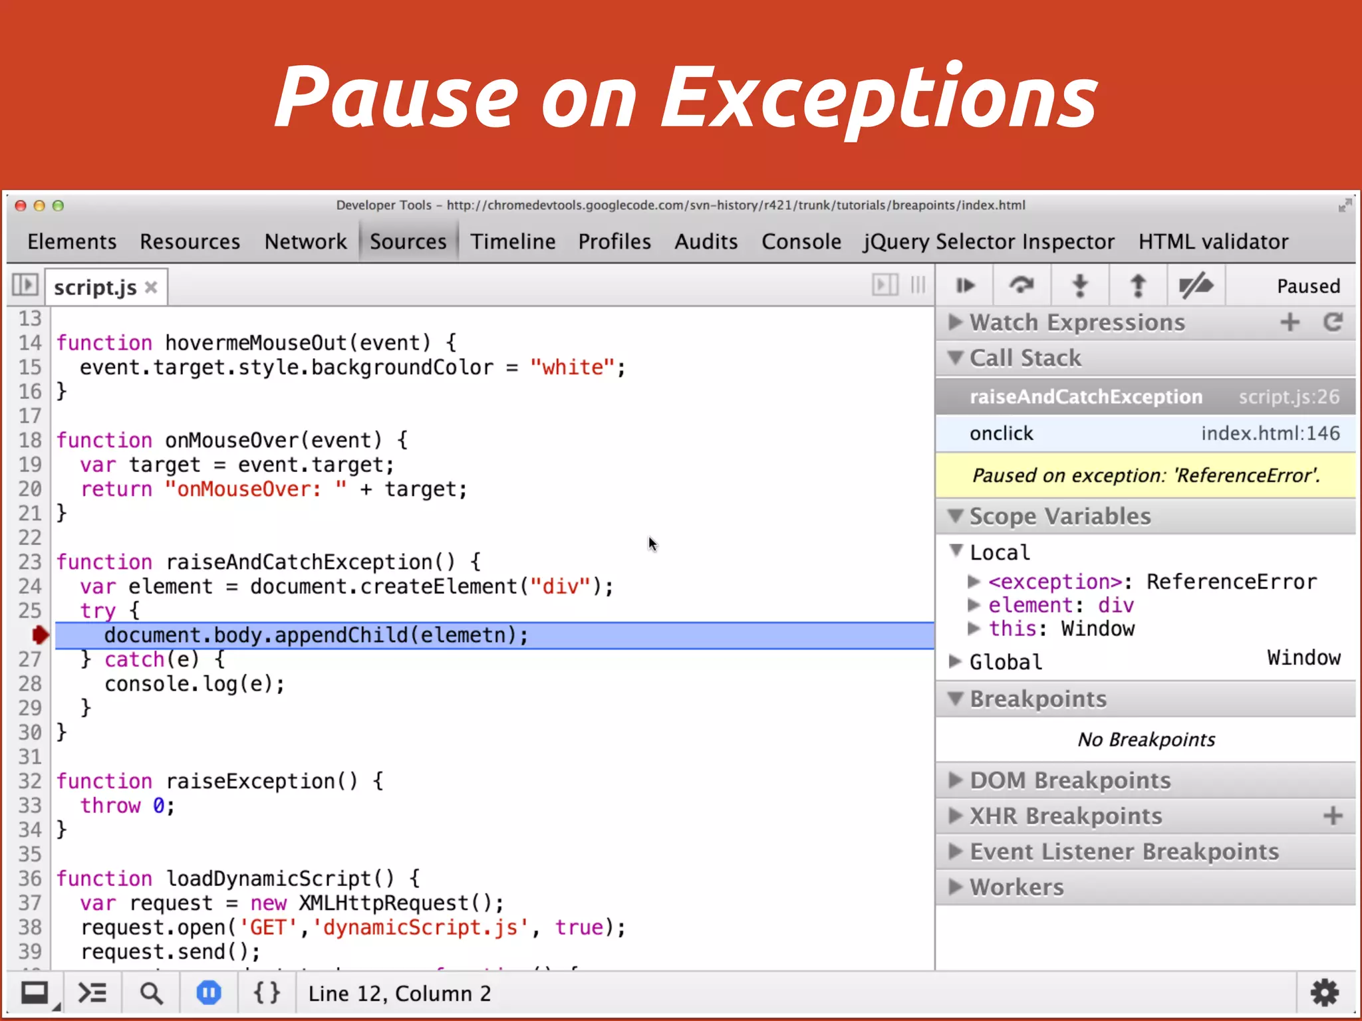
Task: Toggle the debugger sidebar hide icon
Action: tap(885, 285)
